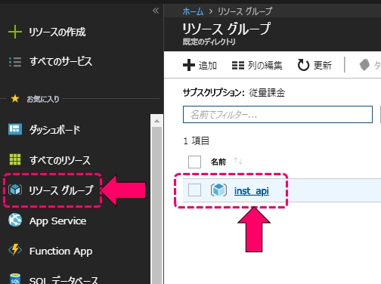Click the resource group cube icon in sidebar
Viewport: 381px width, 284px height.
(x=15, y=190)
